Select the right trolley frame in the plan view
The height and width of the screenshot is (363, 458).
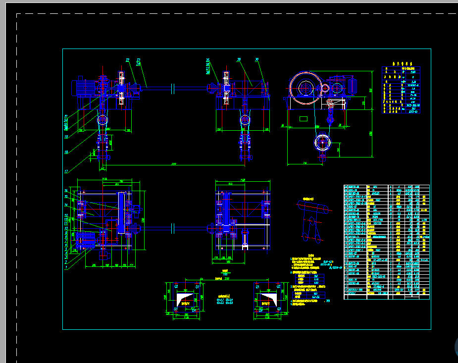[x=243, y=220]
